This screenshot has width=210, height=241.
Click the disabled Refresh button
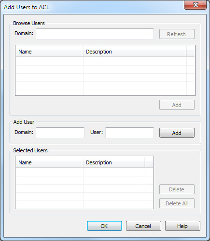click(x=177, y=34)
